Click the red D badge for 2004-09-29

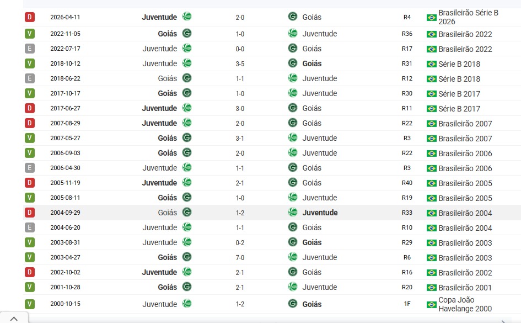tap(30, 213)
